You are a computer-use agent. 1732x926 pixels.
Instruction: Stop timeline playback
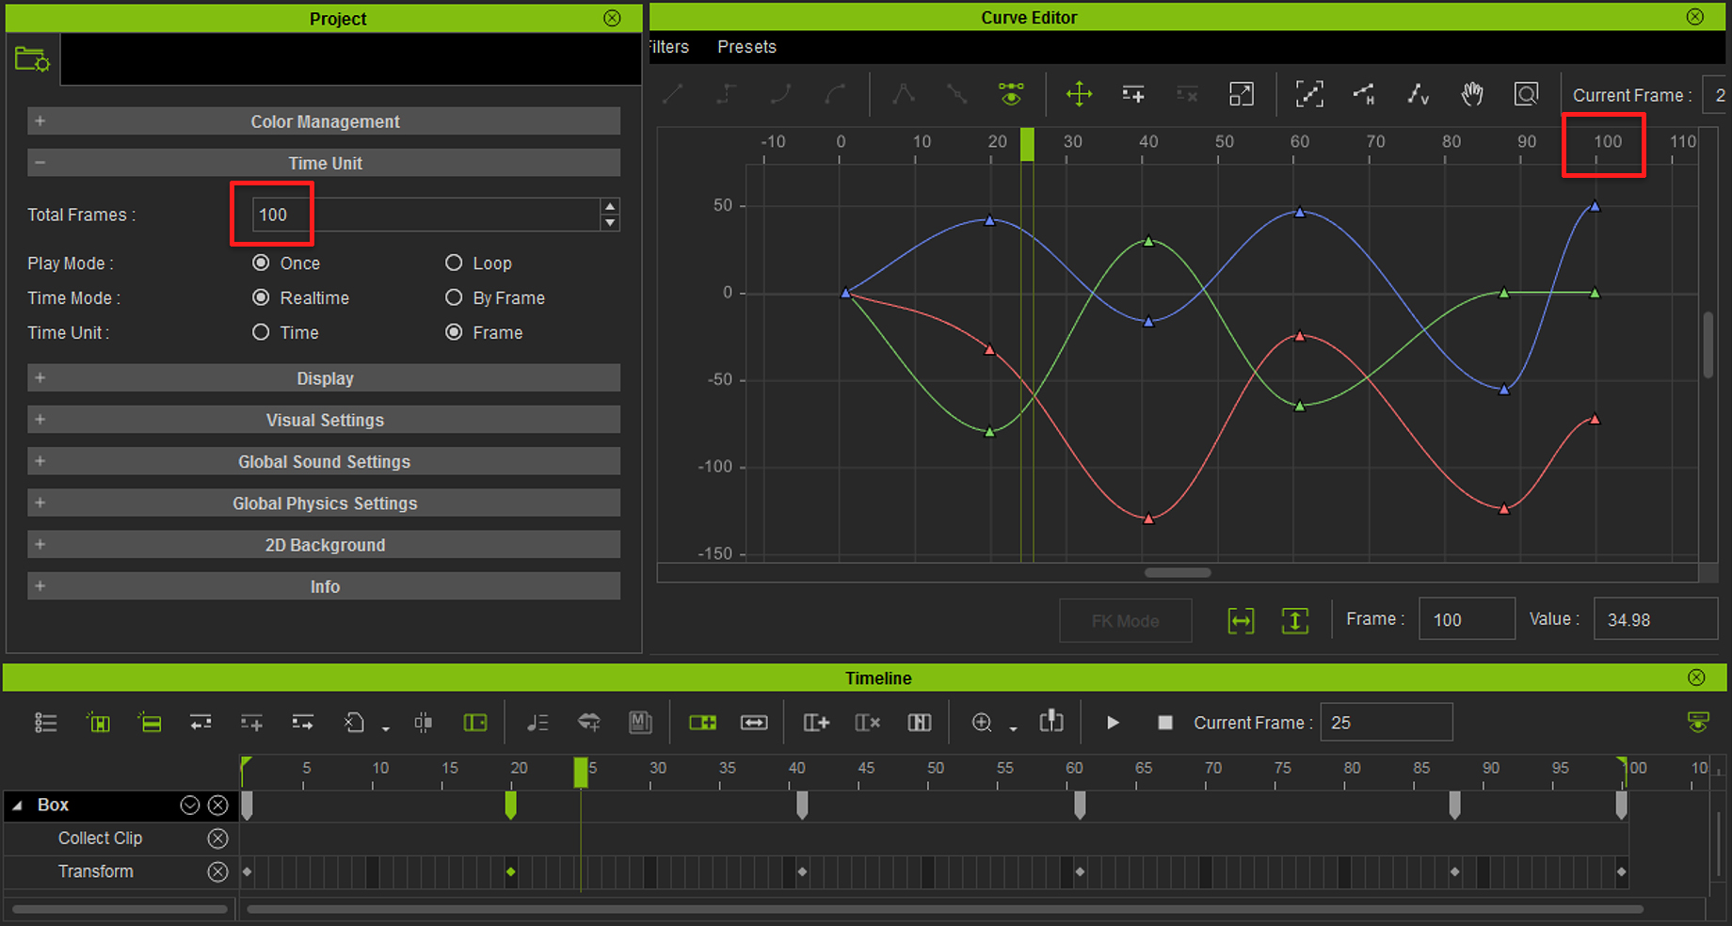pyautogui.click(x=1164, y=722)
